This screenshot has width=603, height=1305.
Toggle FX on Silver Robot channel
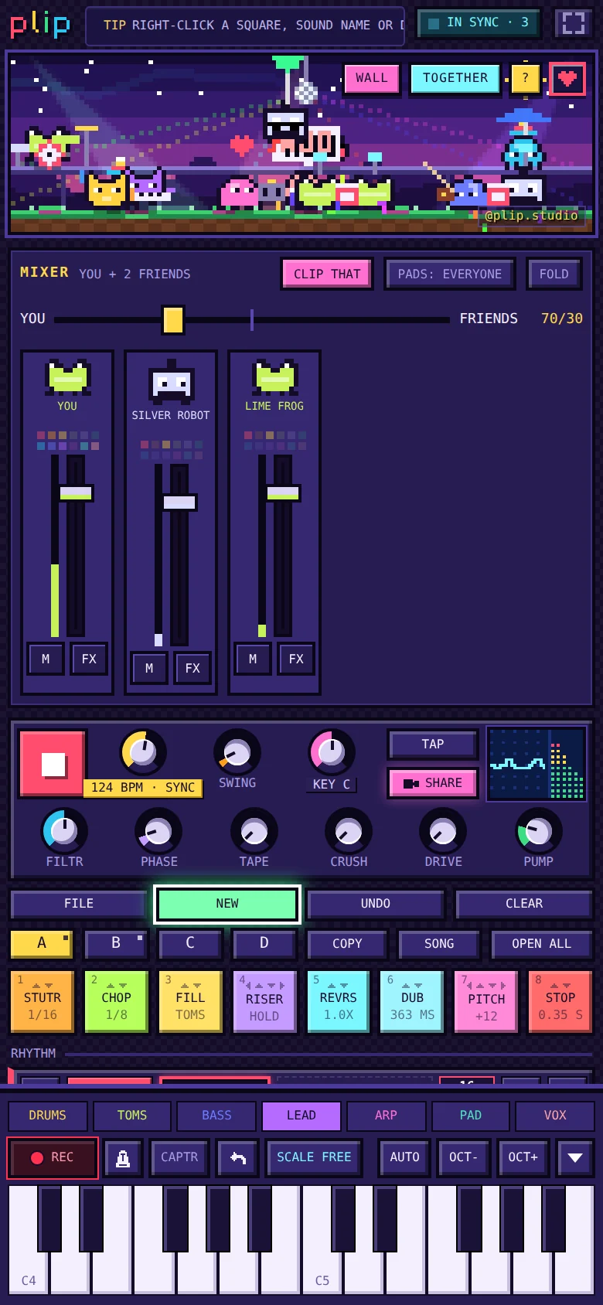(x=192, y=668)
